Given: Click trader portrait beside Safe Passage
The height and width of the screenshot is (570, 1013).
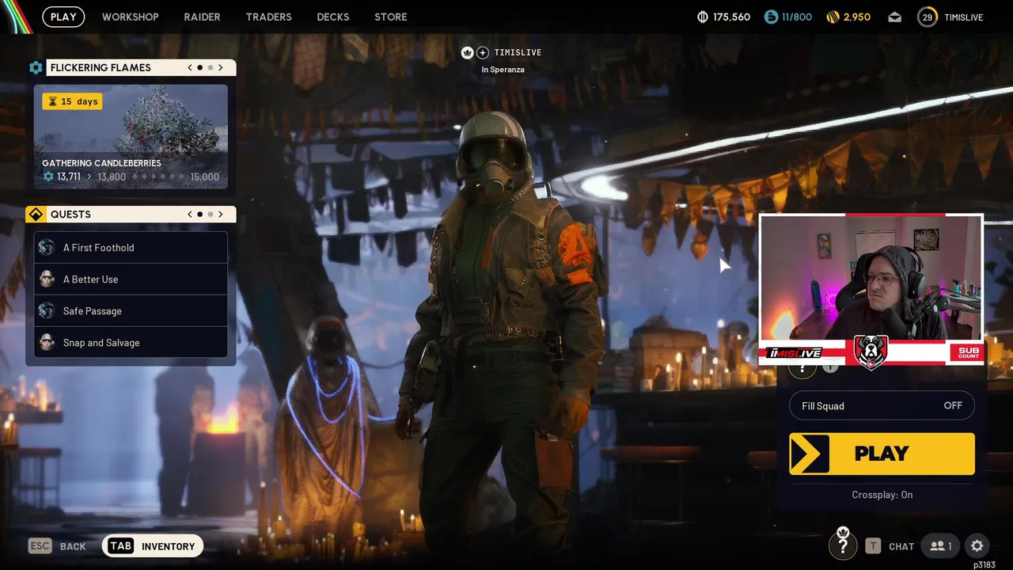Looking at the screenshot, I should click(47, 310).
